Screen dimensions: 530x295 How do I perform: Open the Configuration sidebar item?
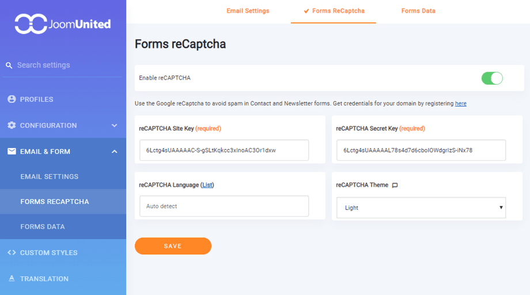point(63,126)
